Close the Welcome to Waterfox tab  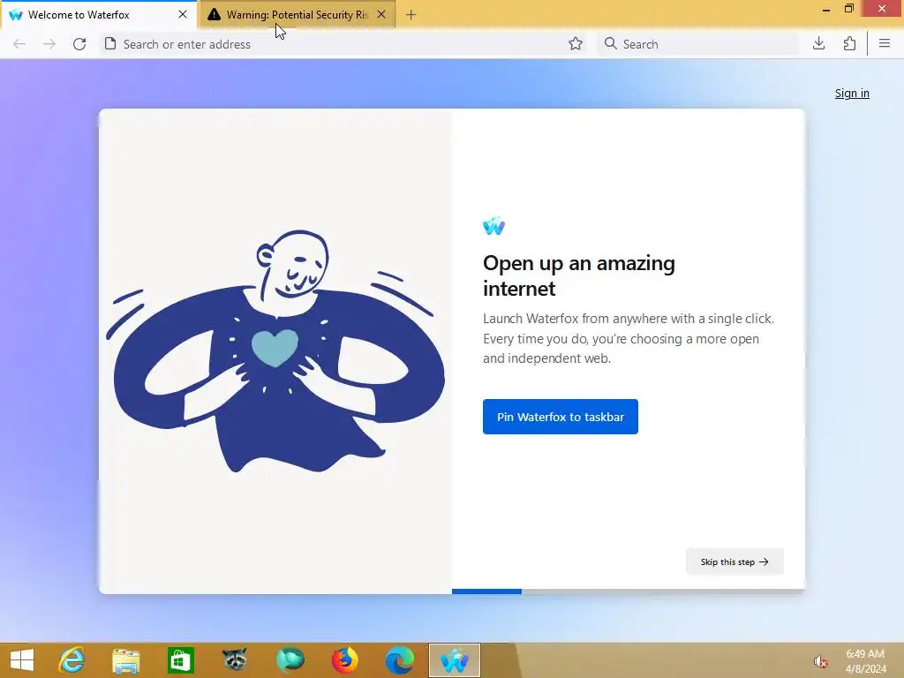(x=183, y=14)
